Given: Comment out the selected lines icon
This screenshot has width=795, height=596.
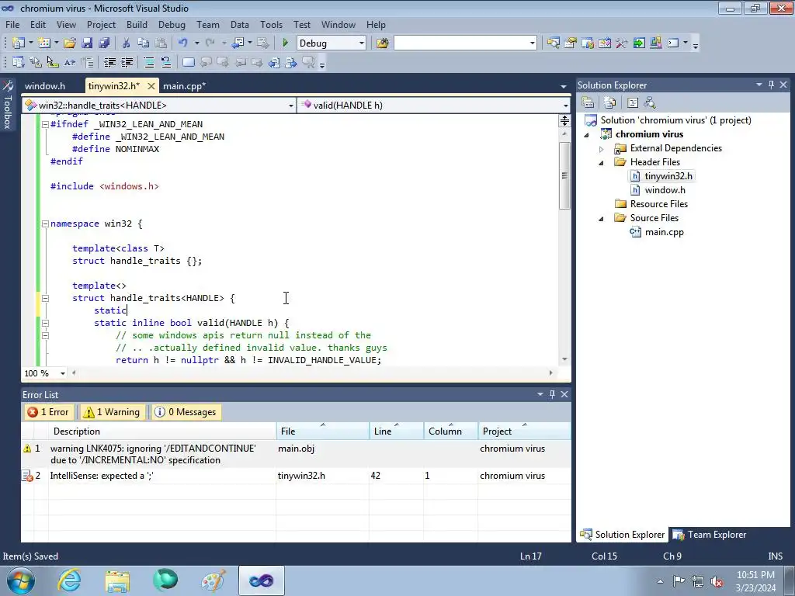Looking at the screenshot, I should pos(149,62).
